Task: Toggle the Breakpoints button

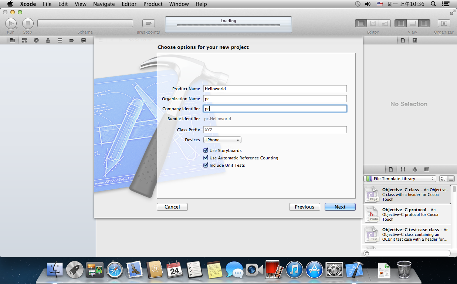Action: tap(148, 23)
